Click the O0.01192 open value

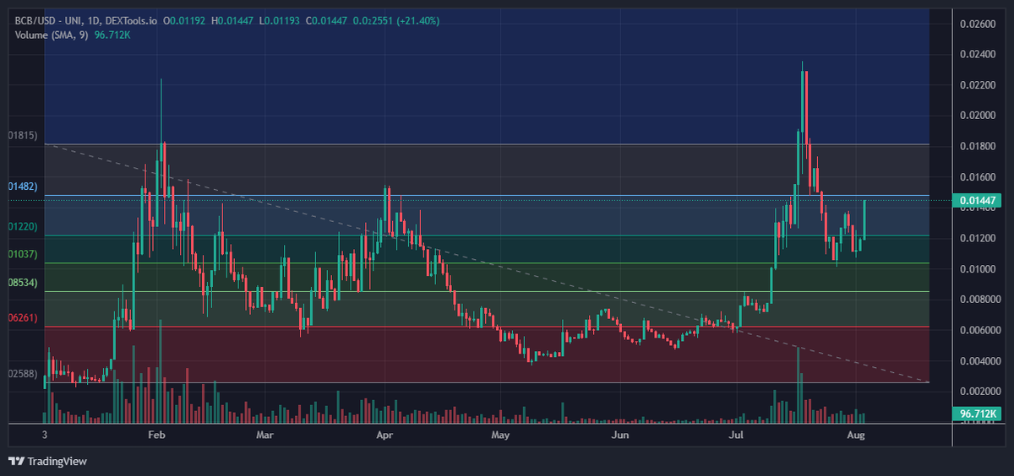185,20
